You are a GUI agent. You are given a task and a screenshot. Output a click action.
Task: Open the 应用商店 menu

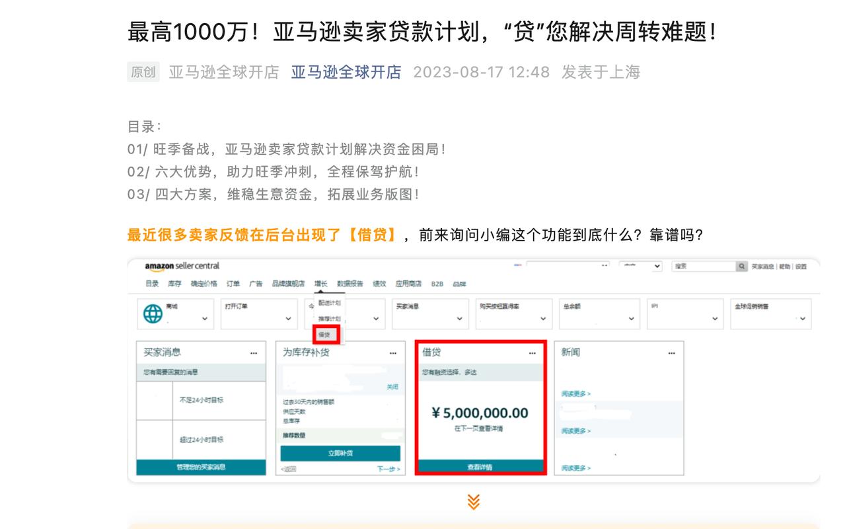pos(408,284)
